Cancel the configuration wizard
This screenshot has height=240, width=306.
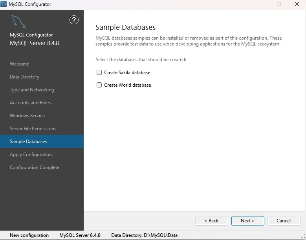(284, 221)
